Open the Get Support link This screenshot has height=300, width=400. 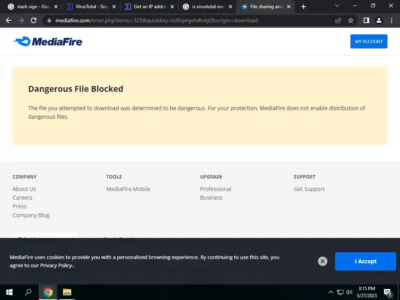point(309,189)
